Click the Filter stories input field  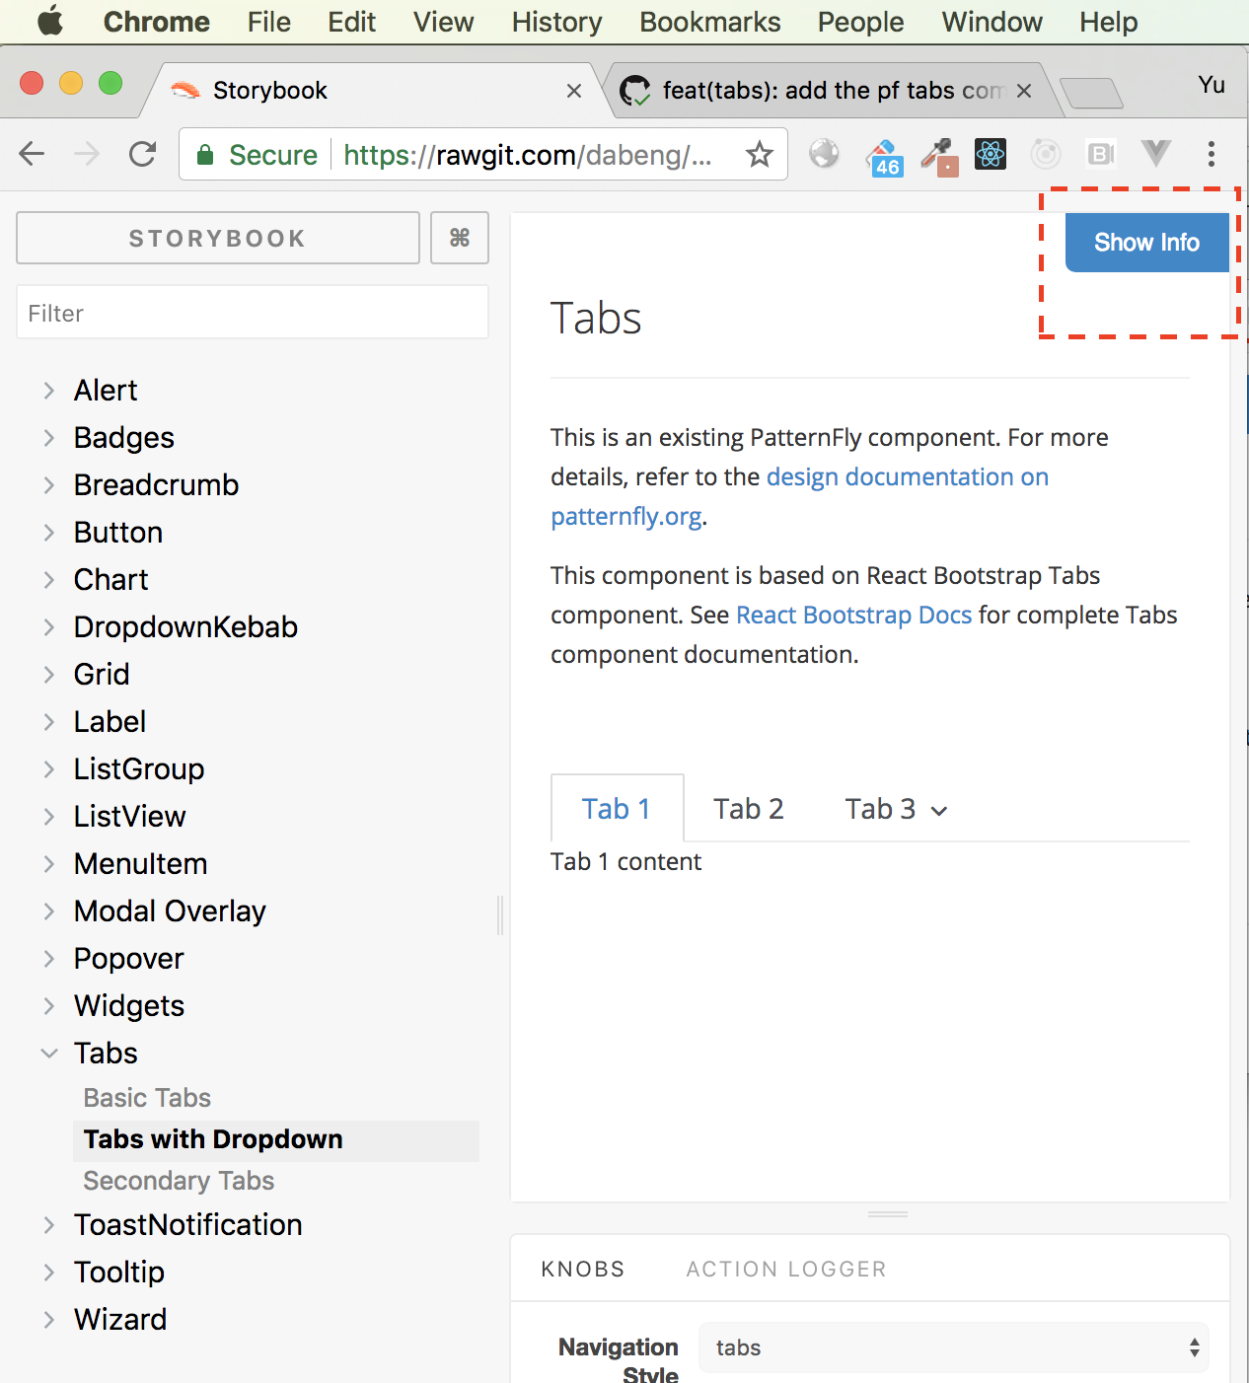tap(253, 313)
